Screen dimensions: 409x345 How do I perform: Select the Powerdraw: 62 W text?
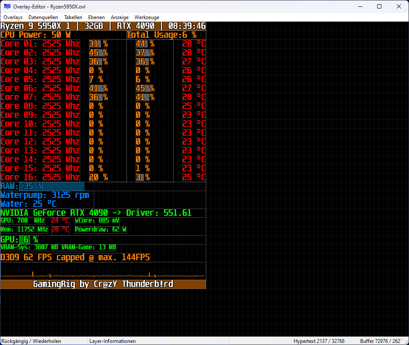pos(101,230)
